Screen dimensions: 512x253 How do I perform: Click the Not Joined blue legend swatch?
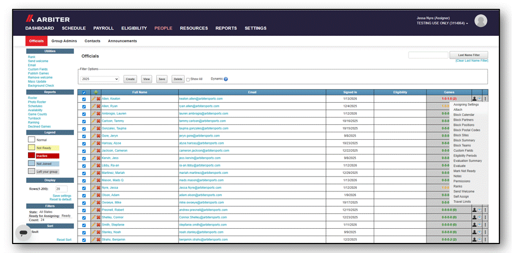31,164
